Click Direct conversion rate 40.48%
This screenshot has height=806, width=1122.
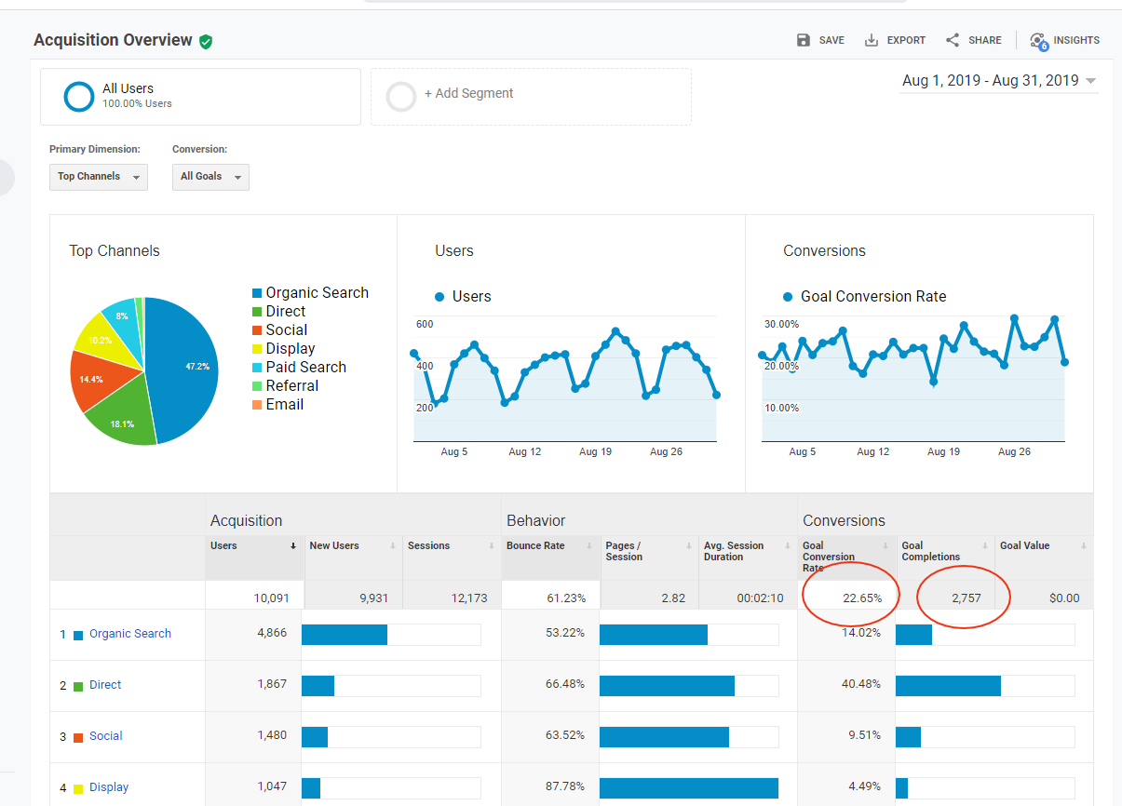click(861, 684)
